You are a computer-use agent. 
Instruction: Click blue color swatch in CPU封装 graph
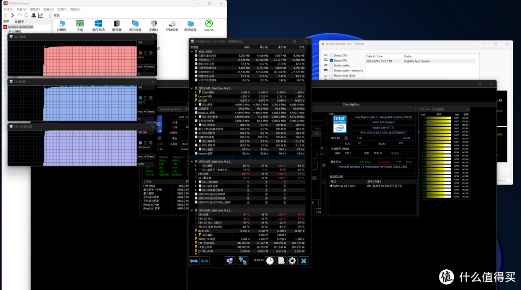(x=140, y=98)
